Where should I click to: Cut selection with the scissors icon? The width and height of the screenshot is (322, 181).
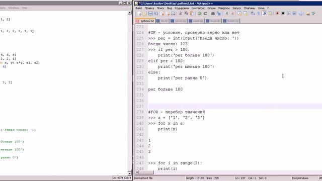181,14
